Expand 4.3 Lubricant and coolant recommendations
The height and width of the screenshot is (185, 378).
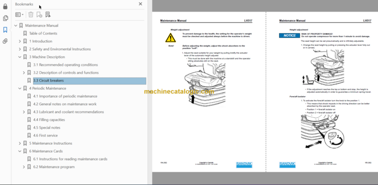[x=24, y=112]
